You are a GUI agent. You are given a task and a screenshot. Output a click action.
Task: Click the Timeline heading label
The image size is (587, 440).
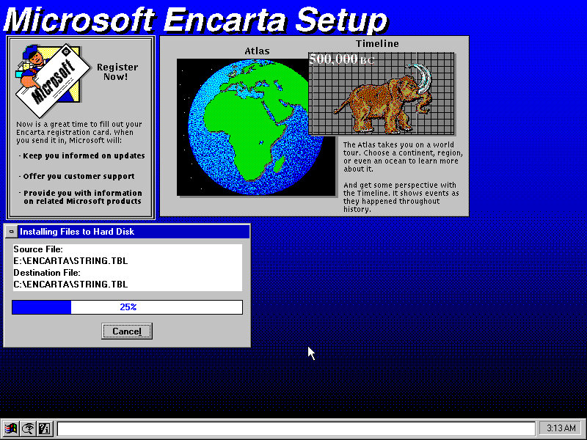[377, 43]
